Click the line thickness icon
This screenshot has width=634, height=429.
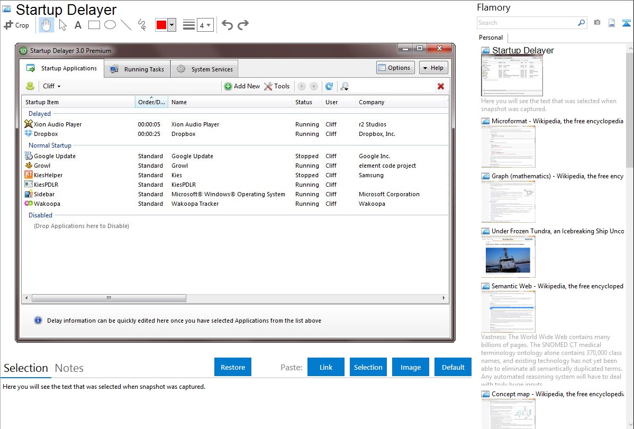[189, 25]
